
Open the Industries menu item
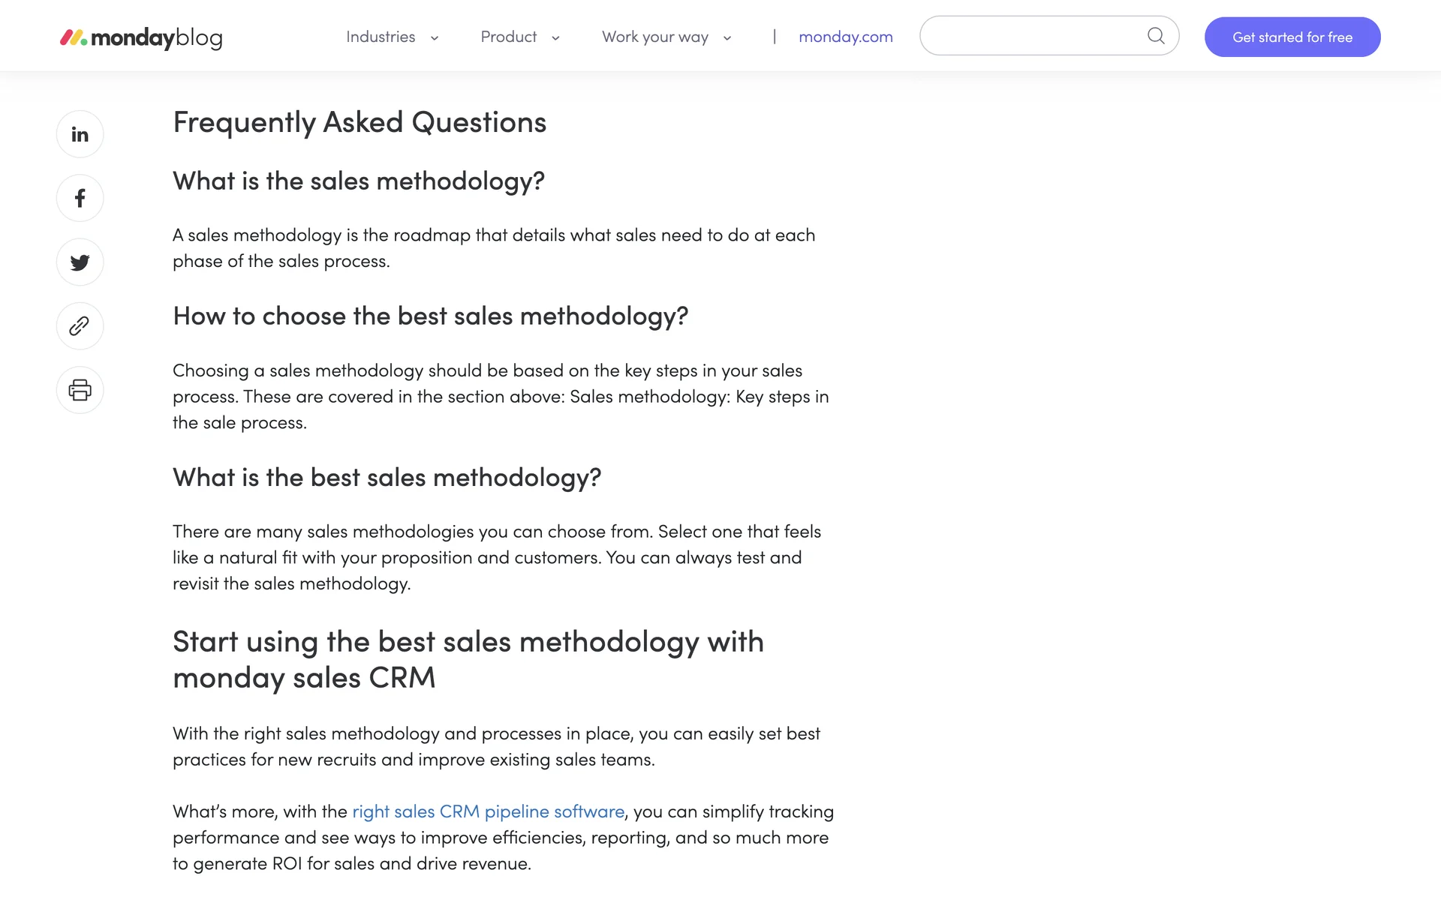(x=381, y=37)
